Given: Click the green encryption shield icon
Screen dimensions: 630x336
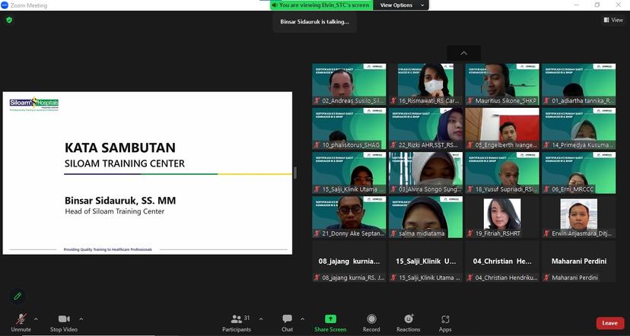Looking at the screenshot, I should [x=9, y=20].
